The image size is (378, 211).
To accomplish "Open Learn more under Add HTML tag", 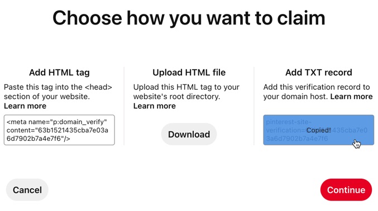I will [25, 106].
